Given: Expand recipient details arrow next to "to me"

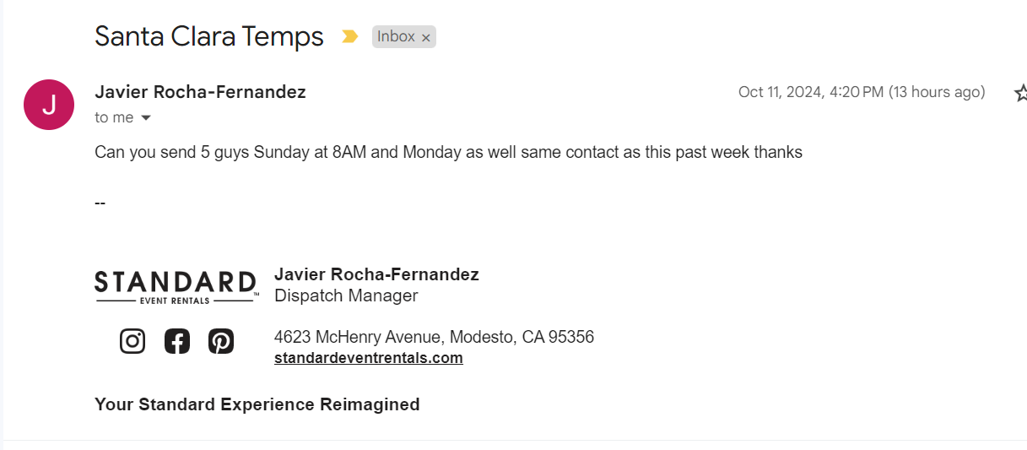Looking at the screenshot, I should point(145,118).
